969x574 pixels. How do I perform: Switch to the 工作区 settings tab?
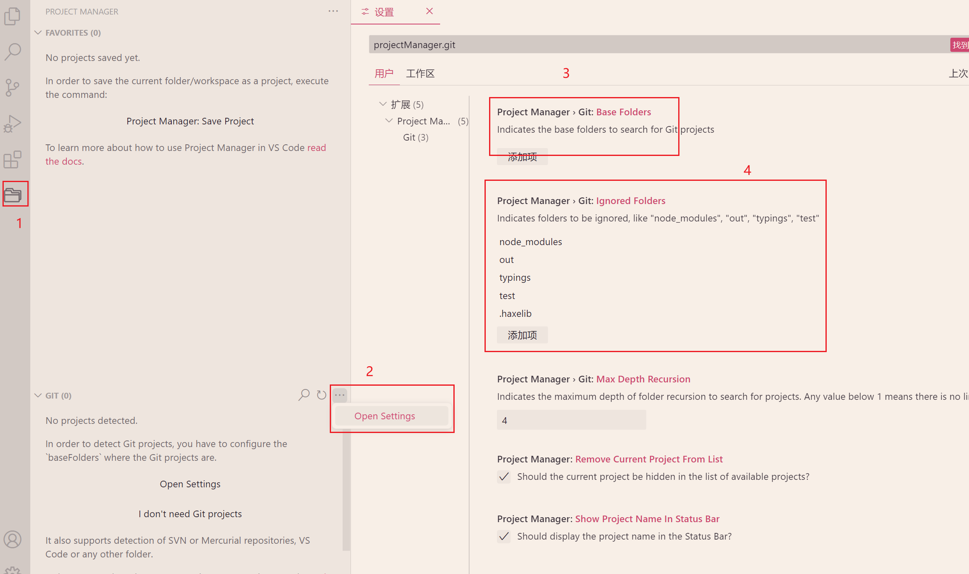(420, 74)
